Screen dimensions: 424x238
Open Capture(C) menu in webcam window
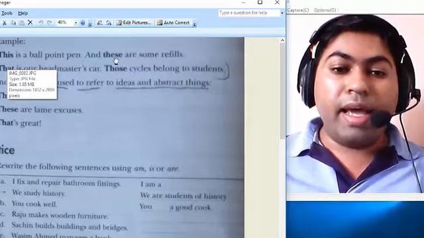click(x=297, y=11)
